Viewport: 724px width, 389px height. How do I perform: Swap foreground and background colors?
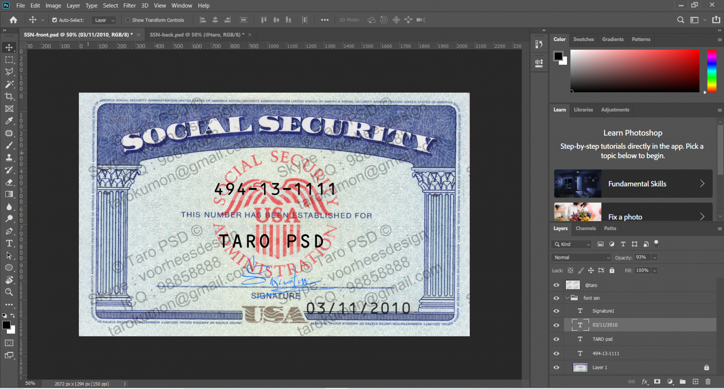tap(13, 316)
